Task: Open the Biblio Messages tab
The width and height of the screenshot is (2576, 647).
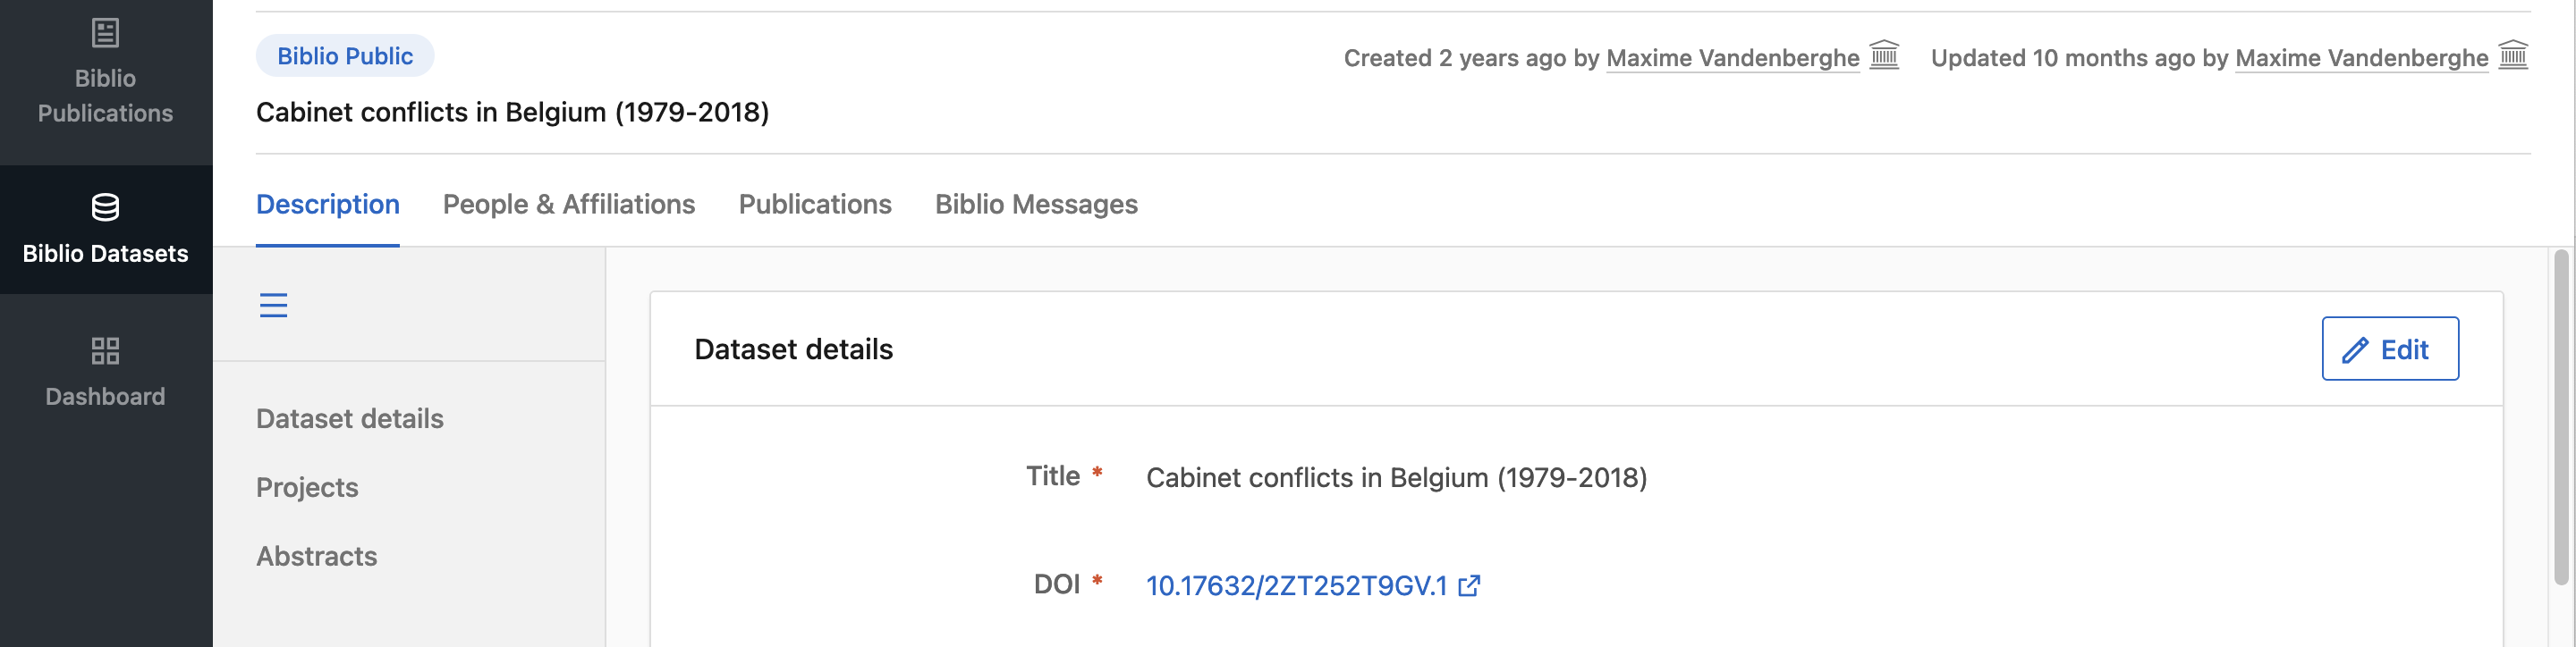Action: tap(1036, 204)
